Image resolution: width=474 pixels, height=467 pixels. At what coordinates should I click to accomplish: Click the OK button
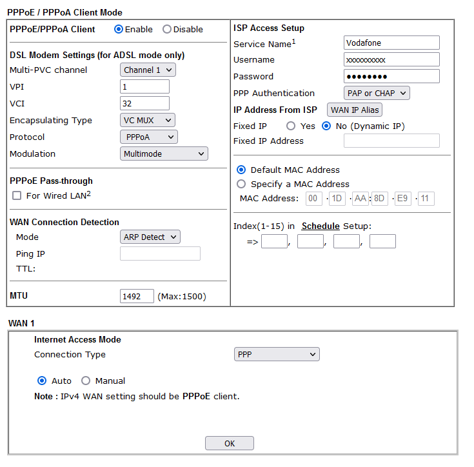(x=230, y=443)
